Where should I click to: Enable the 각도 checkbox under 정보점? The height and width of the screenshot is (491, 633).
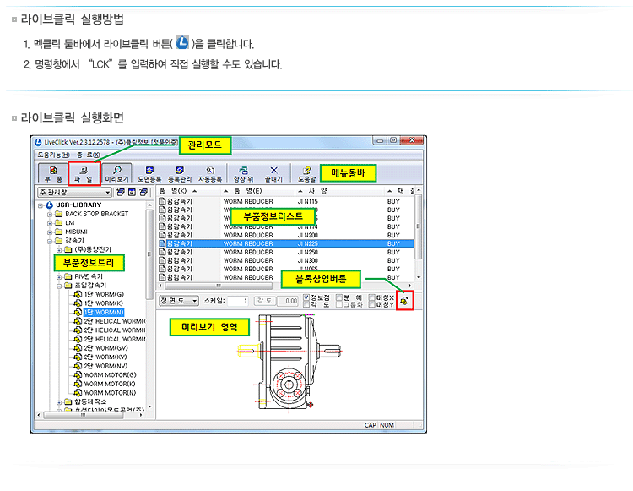[306, 304]
